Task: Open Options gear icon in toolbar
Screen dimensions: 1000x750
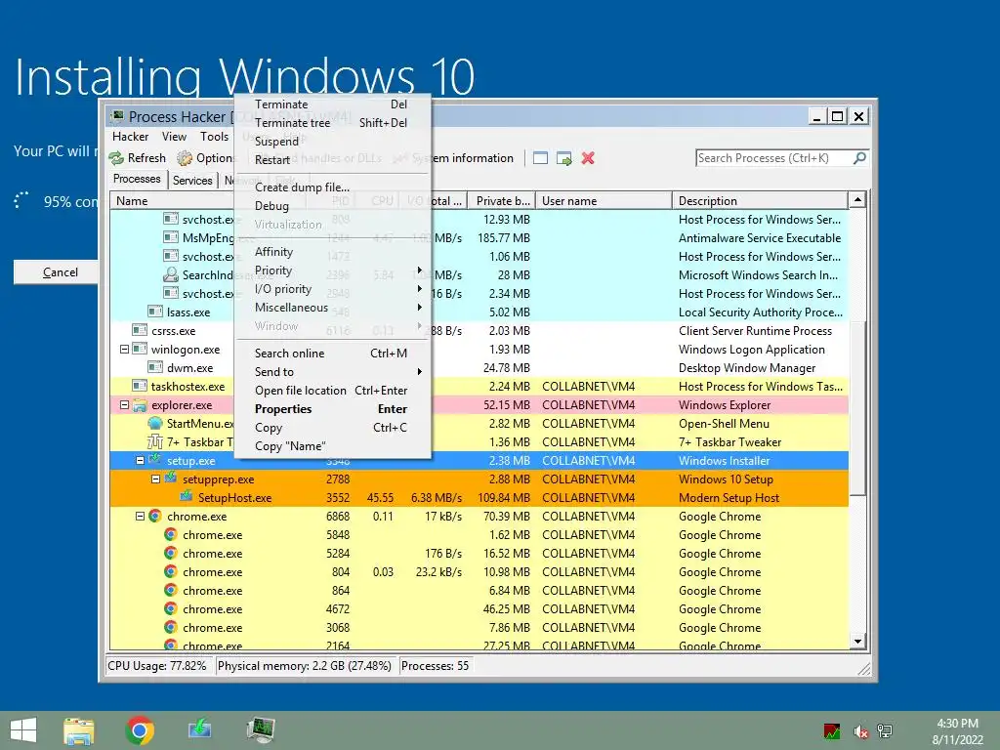Action: tap(185, 158)
